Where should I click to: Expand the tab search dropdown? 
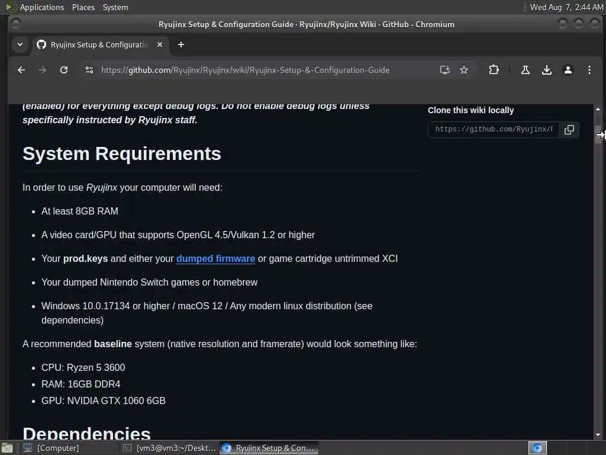(20, 44)
